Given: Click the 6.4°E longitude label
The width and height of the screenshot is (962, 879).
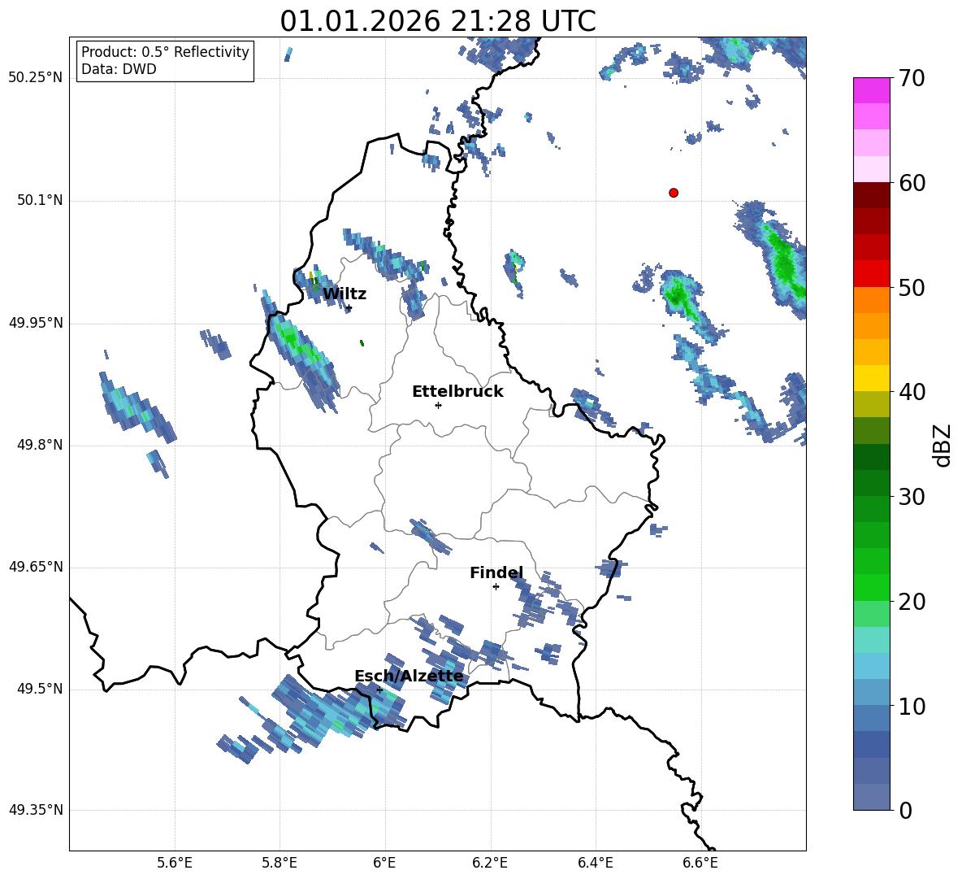Looking at the screenshot, I should (596, 863).
